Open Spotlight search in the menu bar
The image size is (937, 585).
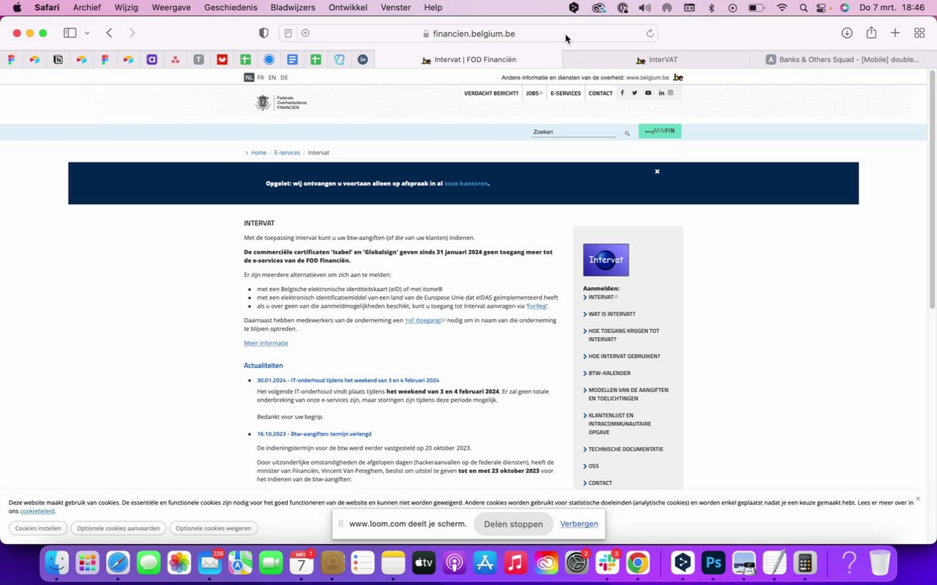click(804, 8)
